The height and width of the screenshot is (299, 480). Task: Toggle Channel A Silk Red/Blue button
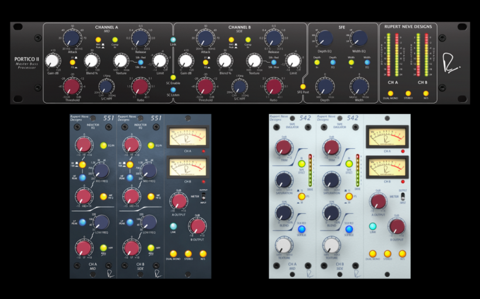coord(141,62)
